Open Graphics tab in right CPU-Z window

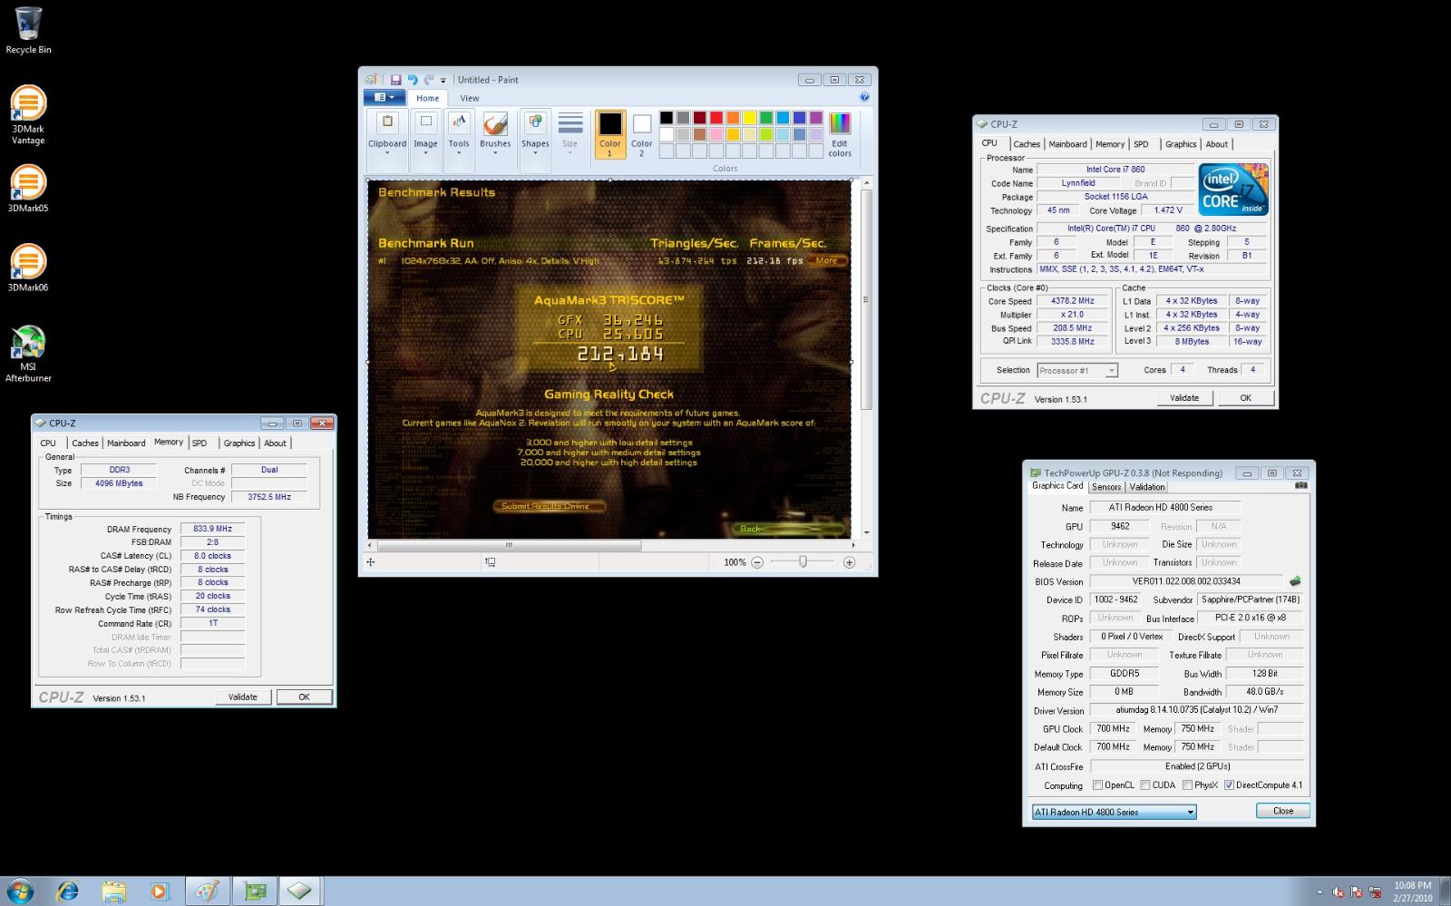click(1180, 144)
